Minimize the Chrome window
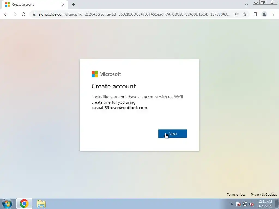The image size is (279, 209). 256,2
